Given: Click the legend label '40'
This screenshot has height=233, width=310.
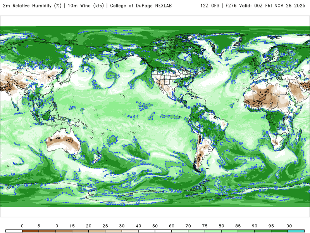Looking at the screenshot, I should point(138,226).
